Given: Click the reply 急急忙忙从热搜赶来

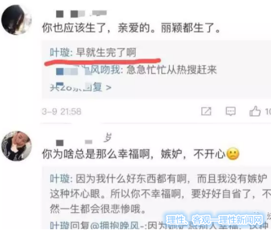Looking at the screenshot, I should tap(172, 70).
